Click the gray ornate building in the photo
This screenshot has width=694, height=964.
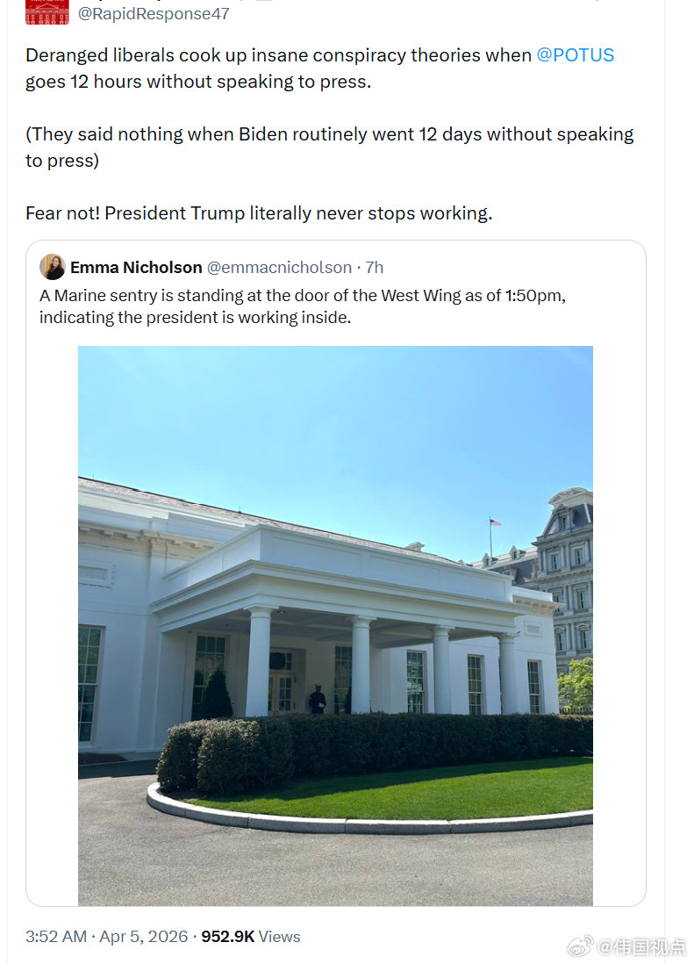(566, 562)
